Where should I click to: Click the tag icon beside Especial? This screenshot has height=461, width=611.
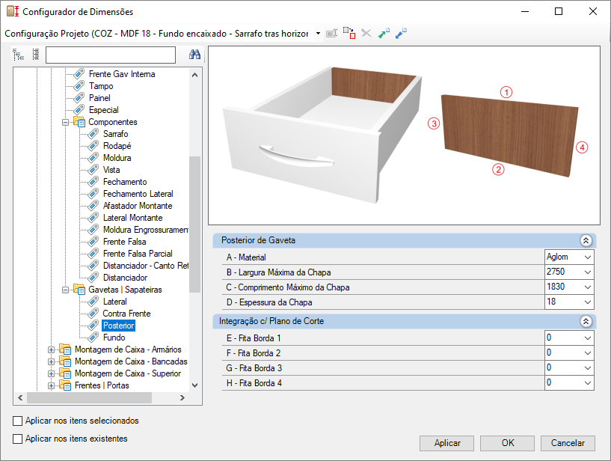[79, 110]
